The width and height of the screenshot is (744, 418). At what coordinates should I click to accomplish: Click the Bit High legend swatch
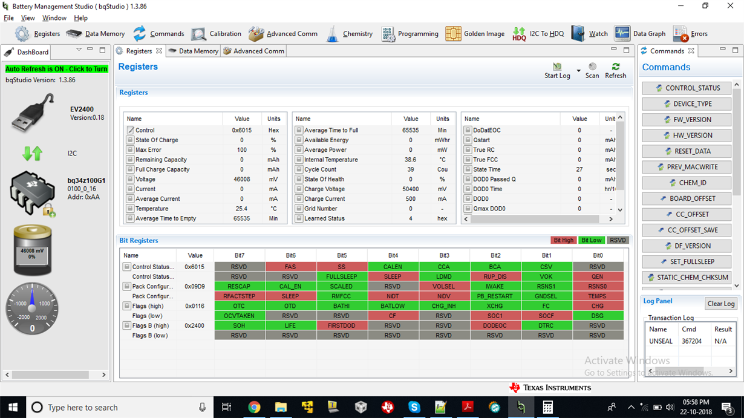pyautogui.click(x=563, y=241)
